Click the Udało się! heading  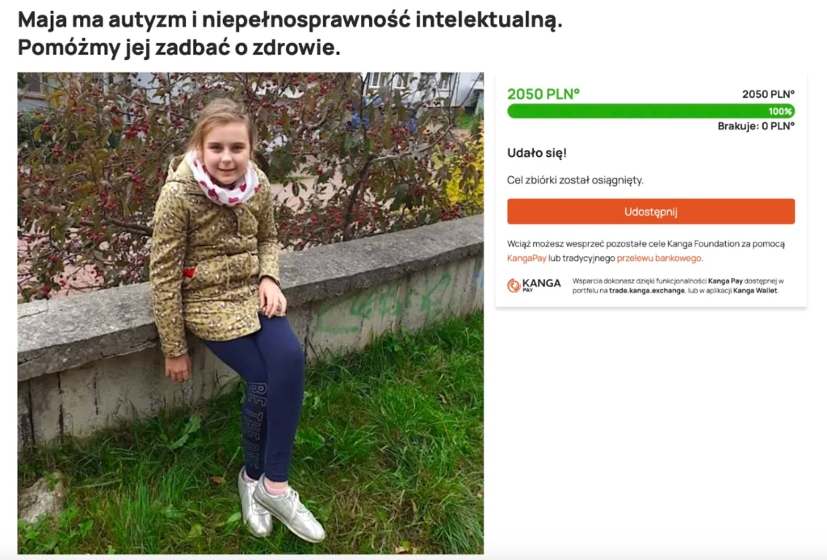pyautogui.click(x=537, y=153)
